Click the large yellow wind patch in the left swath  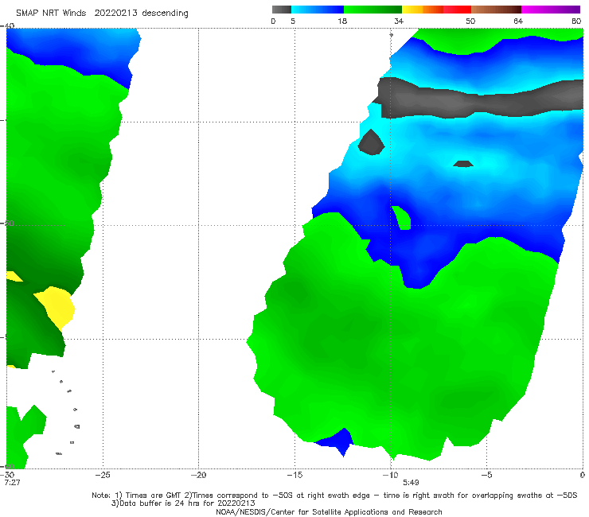(57, 307)
